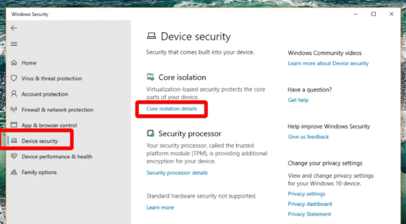Click the Security processor heading
Image resolution: width=406 pixels, height=224 pixels.
click(x=190, y=134)
